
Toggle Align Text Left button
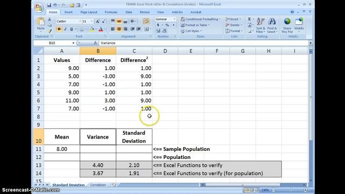[113, 29]
